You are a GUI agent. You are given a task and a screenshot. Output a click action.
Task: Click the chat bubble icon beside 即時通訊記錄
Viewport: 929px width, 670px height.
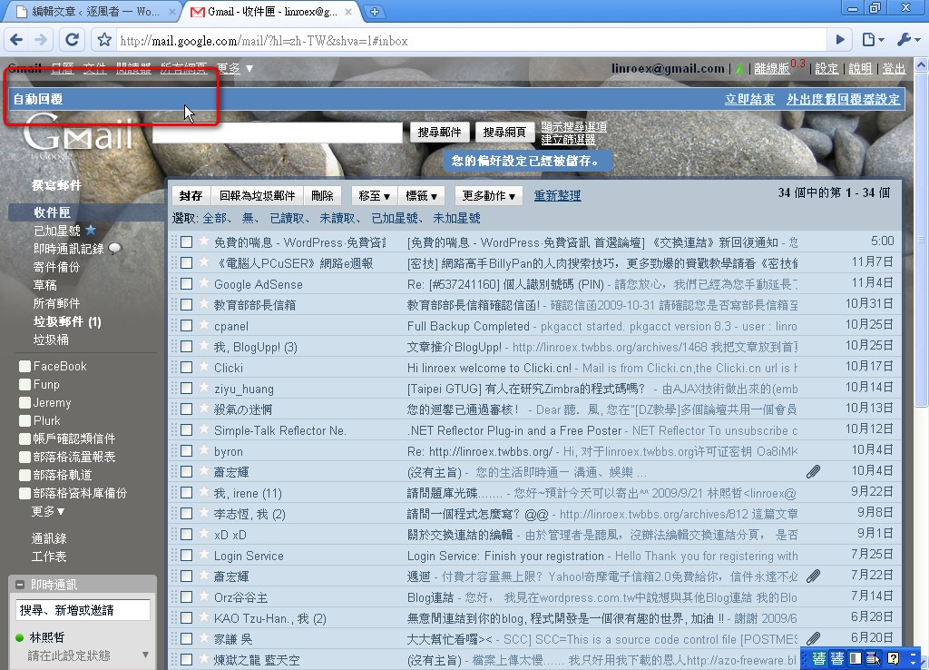pos(115,249)
